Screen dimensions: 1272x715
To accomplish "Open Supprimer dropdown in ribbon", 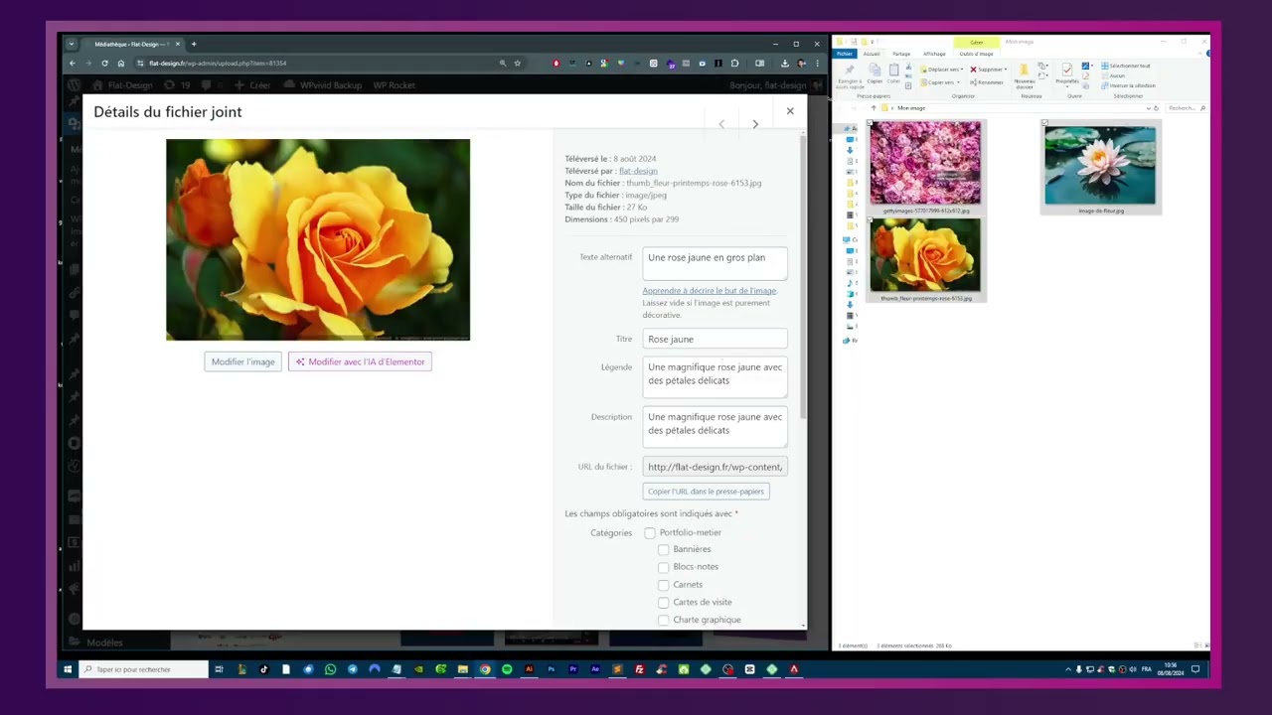I will 988,70.
